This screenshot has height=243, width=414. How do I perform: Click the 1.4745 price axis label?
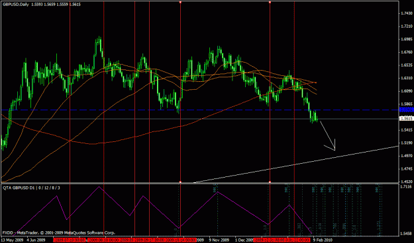[x=407, y=169]
